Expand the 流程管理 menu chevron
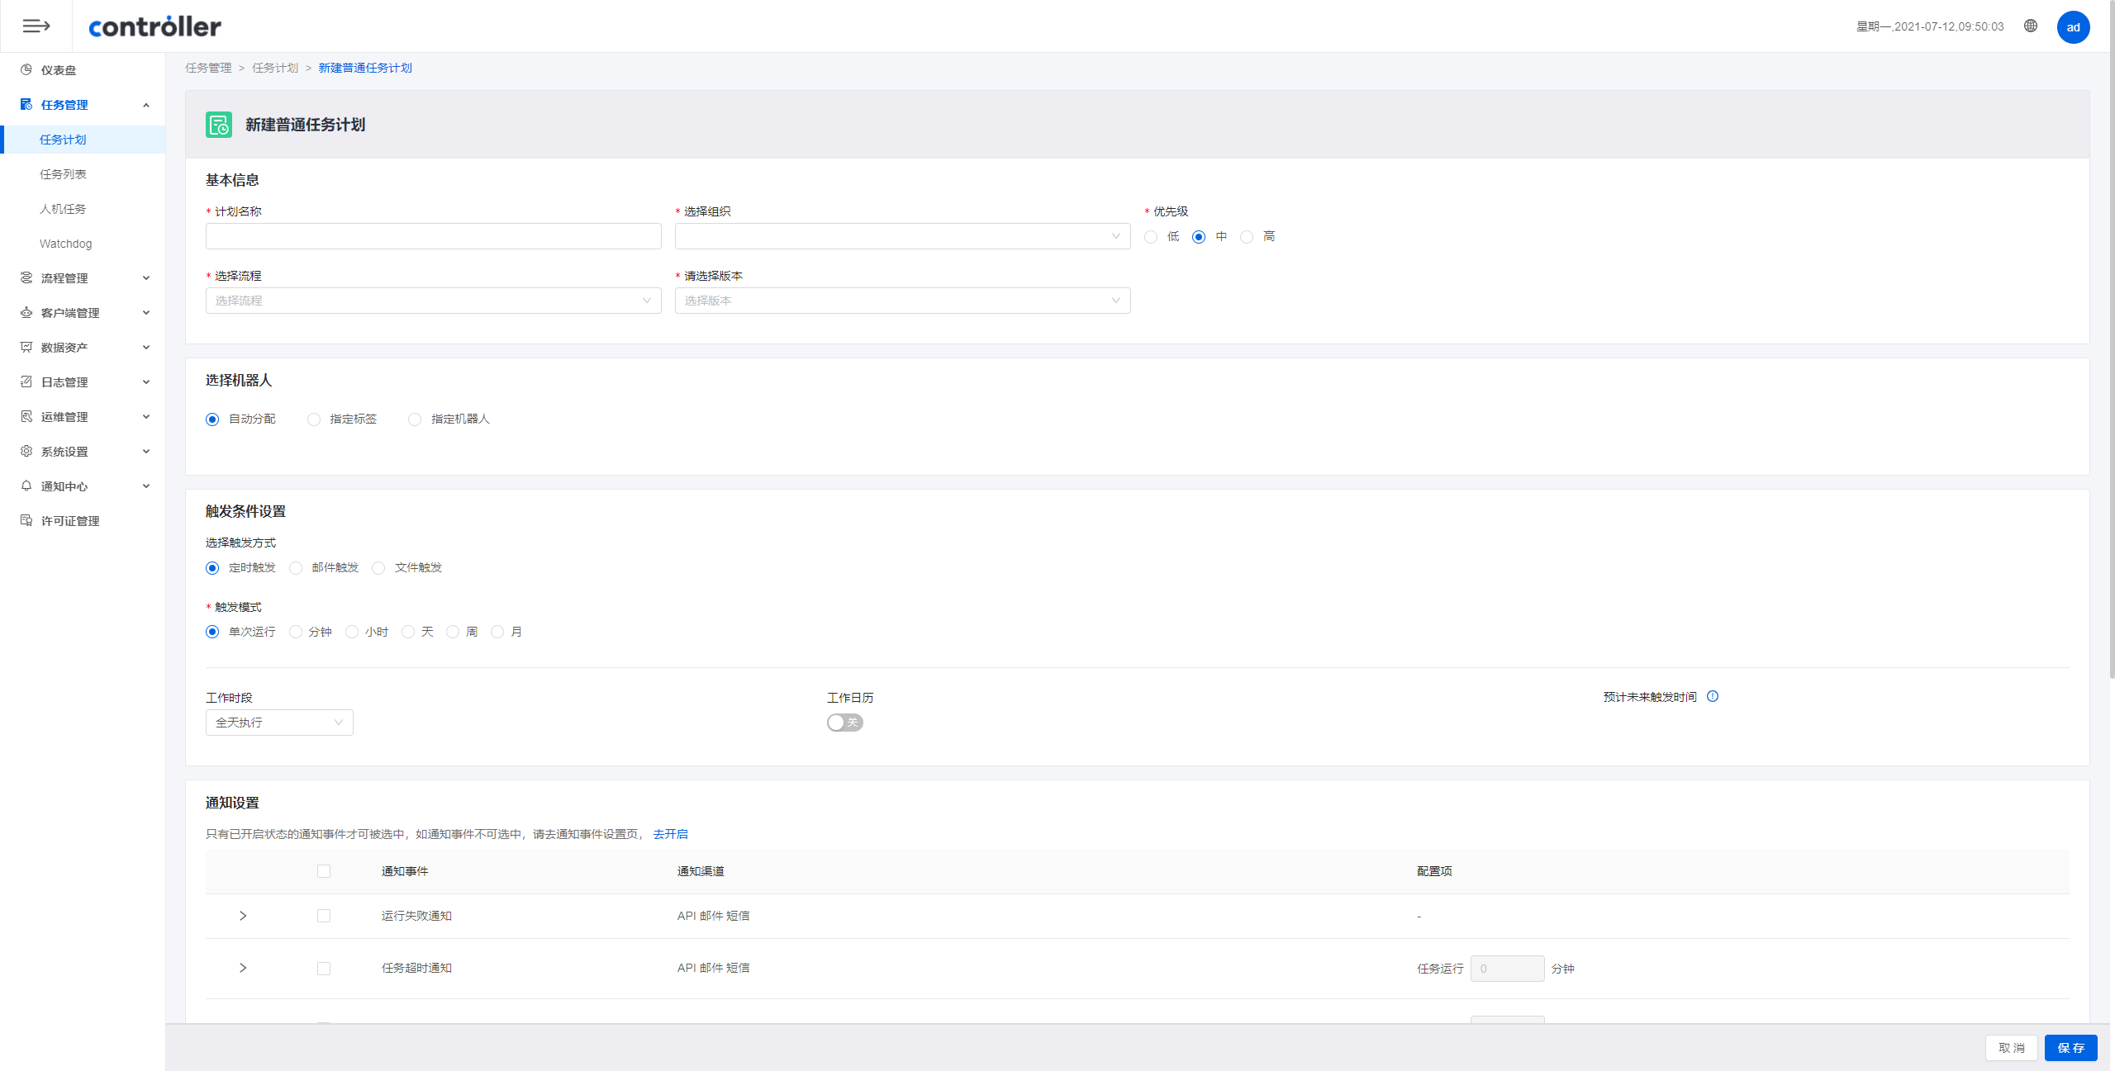The height and width of the screenshot is (1071, 2115). tap(146, 278)
